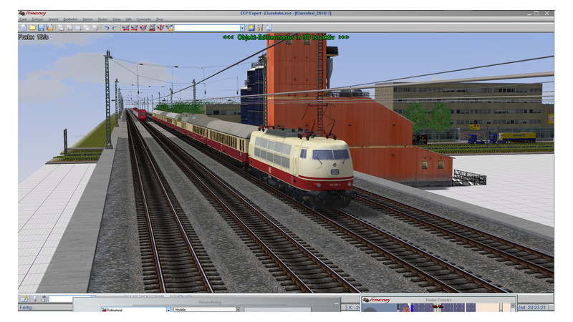
Task: Click the first red track editor toolbar icon
Action: click(126, 28)
